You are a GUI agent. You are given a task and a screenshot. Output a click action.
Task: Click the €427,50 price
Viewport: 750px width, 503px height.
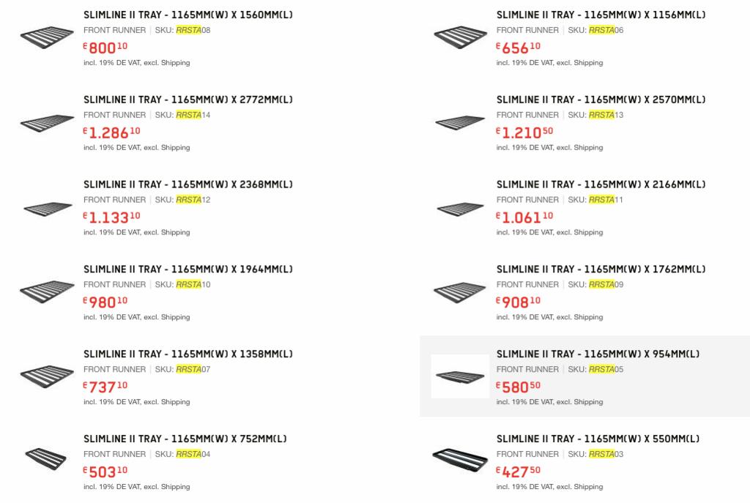[x=518, y=472]
